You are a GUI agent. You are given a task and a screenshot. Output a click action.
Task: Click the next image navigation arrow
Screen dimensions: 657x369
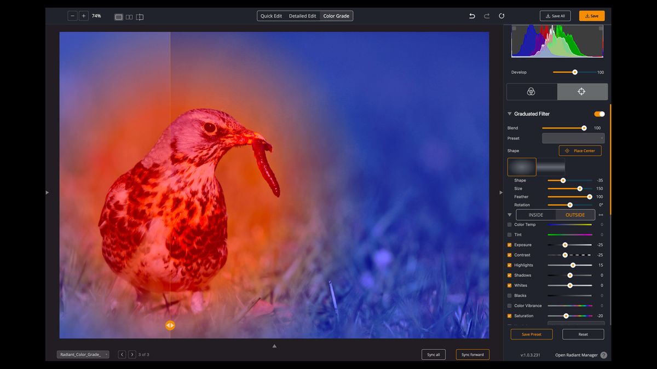pos(132,354)
